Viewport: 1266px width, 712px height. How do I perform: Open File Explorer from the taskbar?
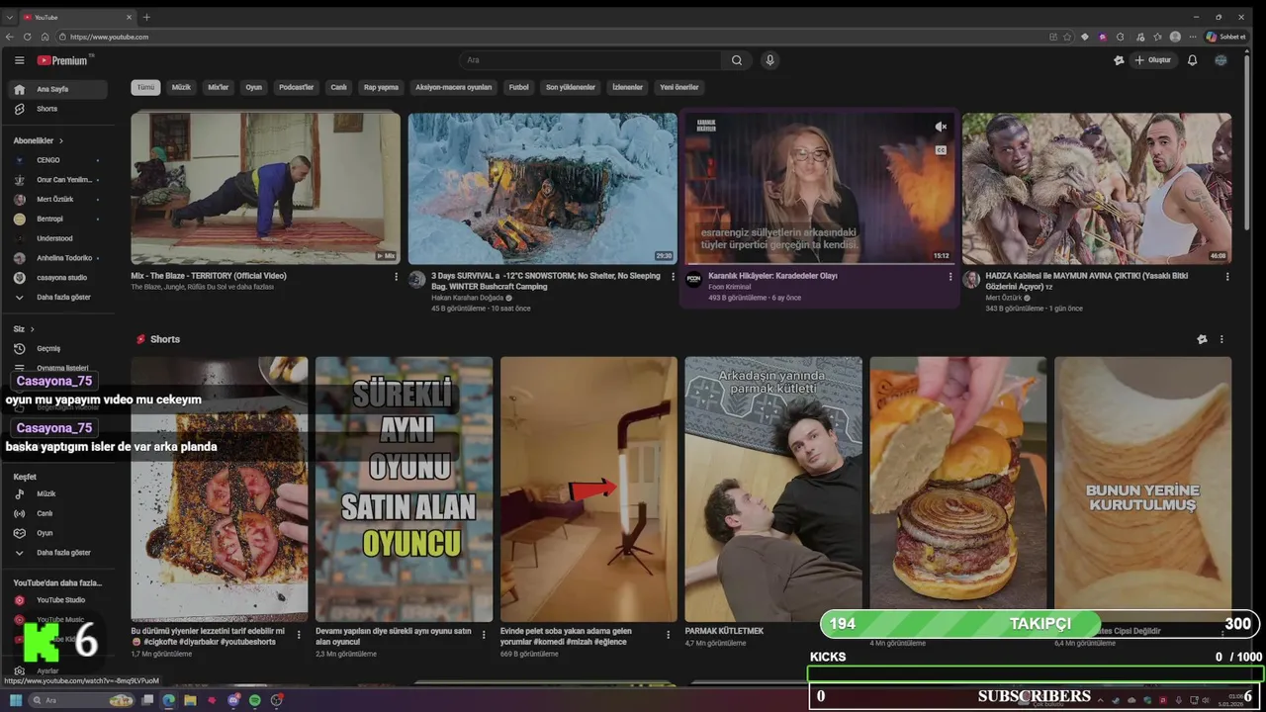(190, 700)
